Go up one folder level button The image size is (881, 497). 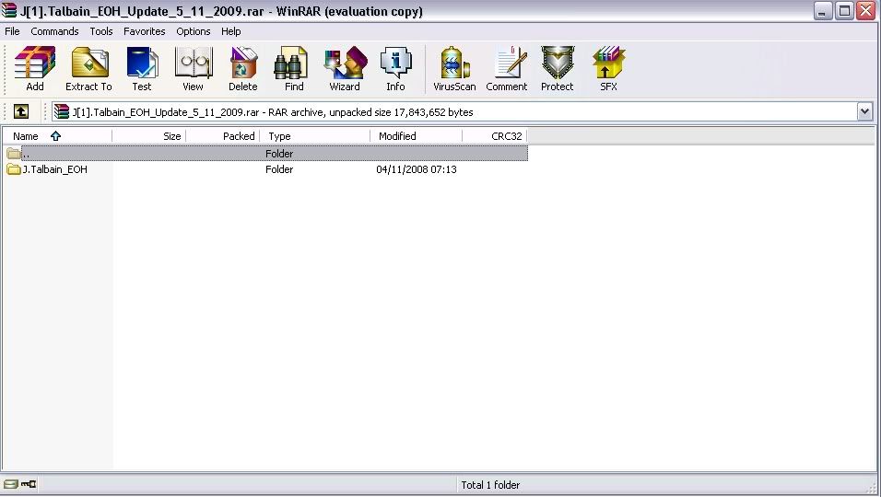pos(21,111)
